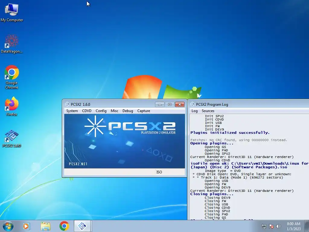Select the PCSX2 taskbar button
The image size is (309, 232).
pos(82,226)
